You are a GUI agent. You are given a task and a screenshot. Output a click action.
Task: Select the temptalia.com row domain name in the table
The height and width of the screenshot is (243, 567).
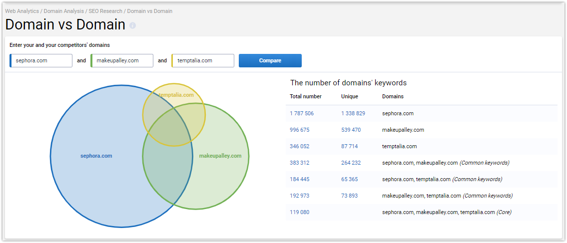[400, 147]
